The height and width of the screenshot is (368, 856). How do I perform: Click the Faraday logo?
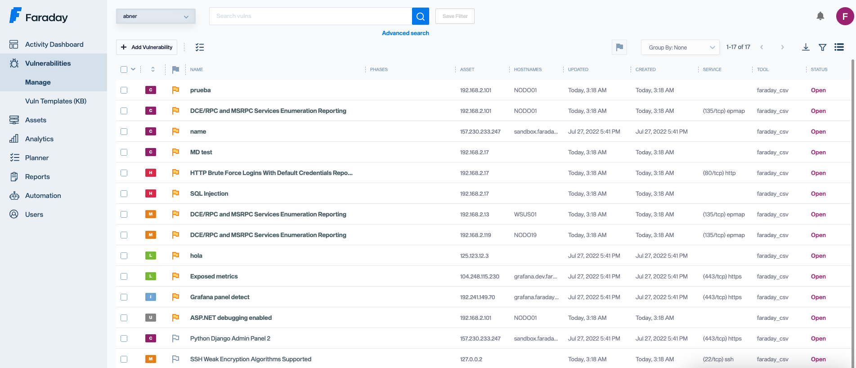point(39,16)
